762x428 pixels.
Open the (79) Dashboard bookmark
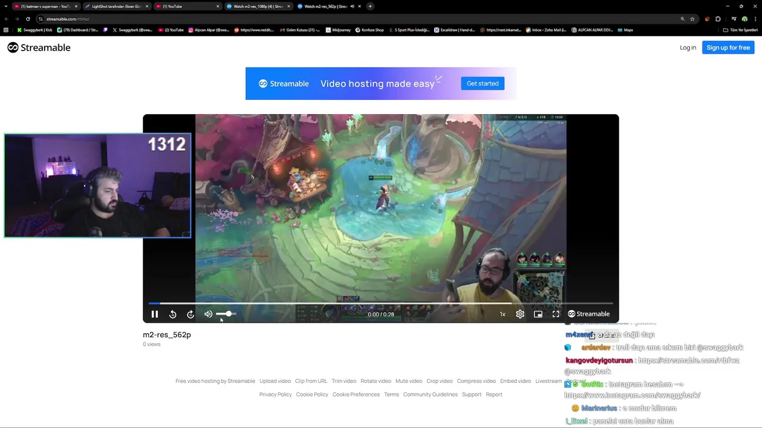77,30
